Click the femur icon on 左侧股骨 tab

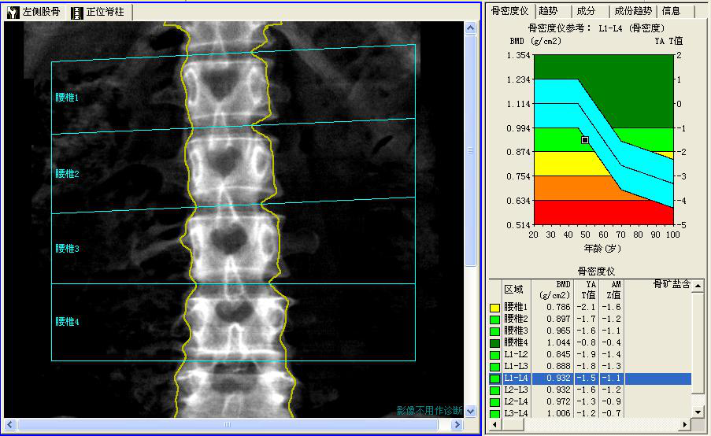(x=13, y=13)
